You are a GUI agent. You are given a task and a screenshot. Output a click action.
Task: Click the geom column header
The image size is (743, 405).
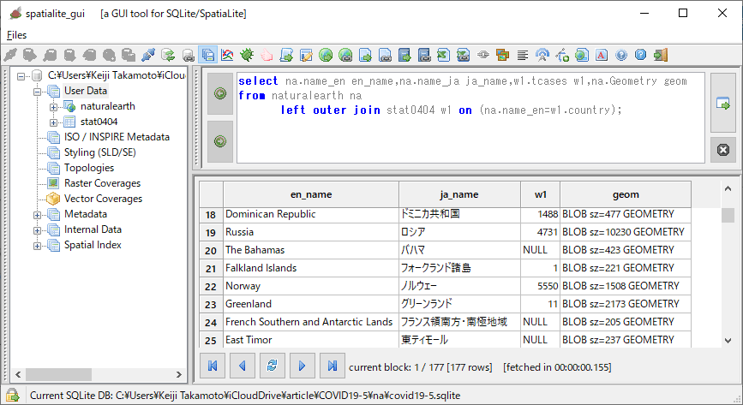[626, 194]
